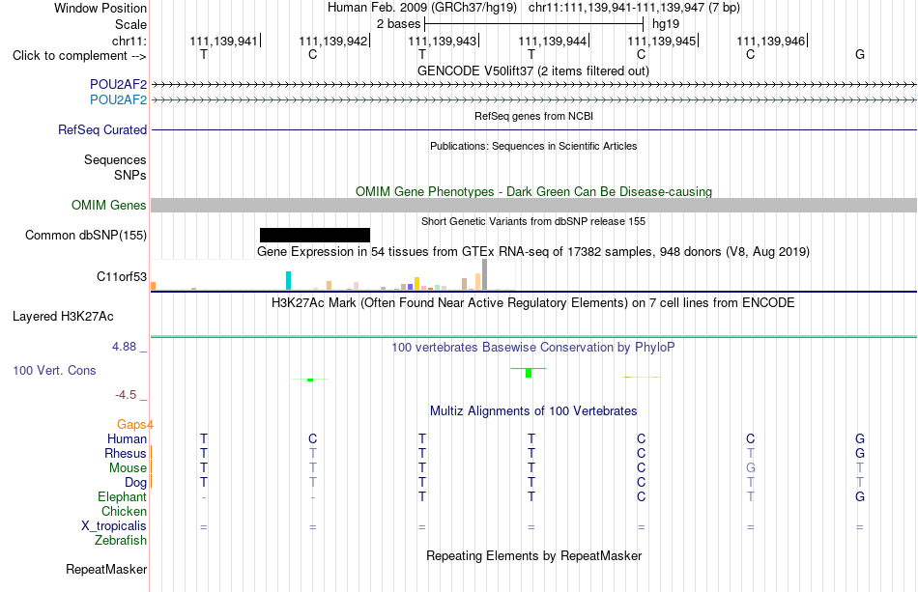Open 'Multiz Alignments of 100 Vertebrates' title
Screen dimensions: 918x592
532,411
